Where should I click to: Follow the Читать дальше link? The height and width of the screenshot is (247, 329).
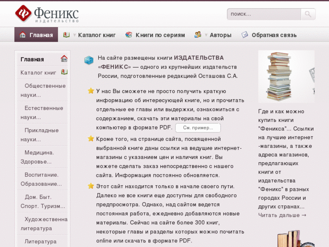tap(282, 215)
